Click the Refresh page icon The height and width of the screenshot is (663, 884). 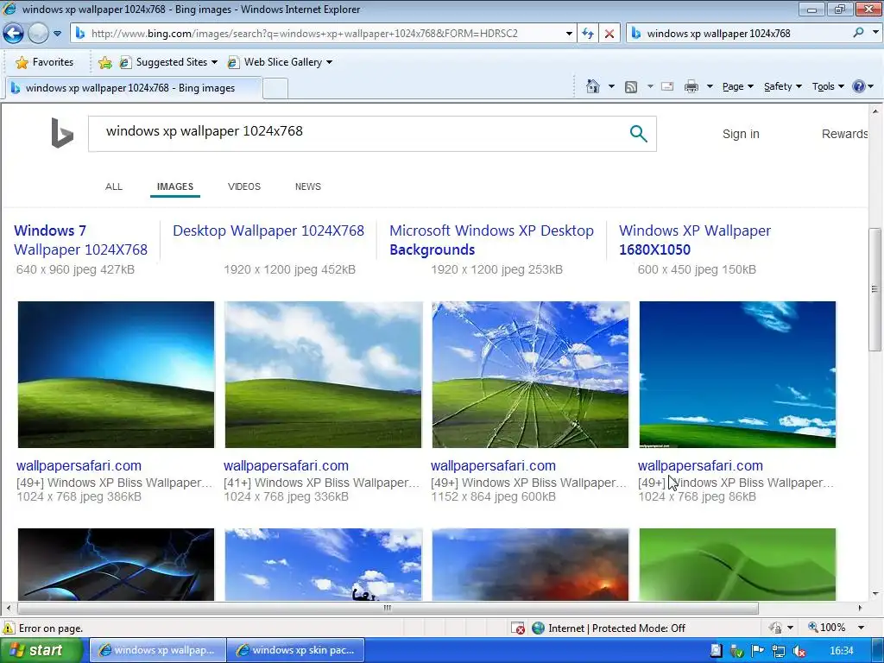pos(588,34)
